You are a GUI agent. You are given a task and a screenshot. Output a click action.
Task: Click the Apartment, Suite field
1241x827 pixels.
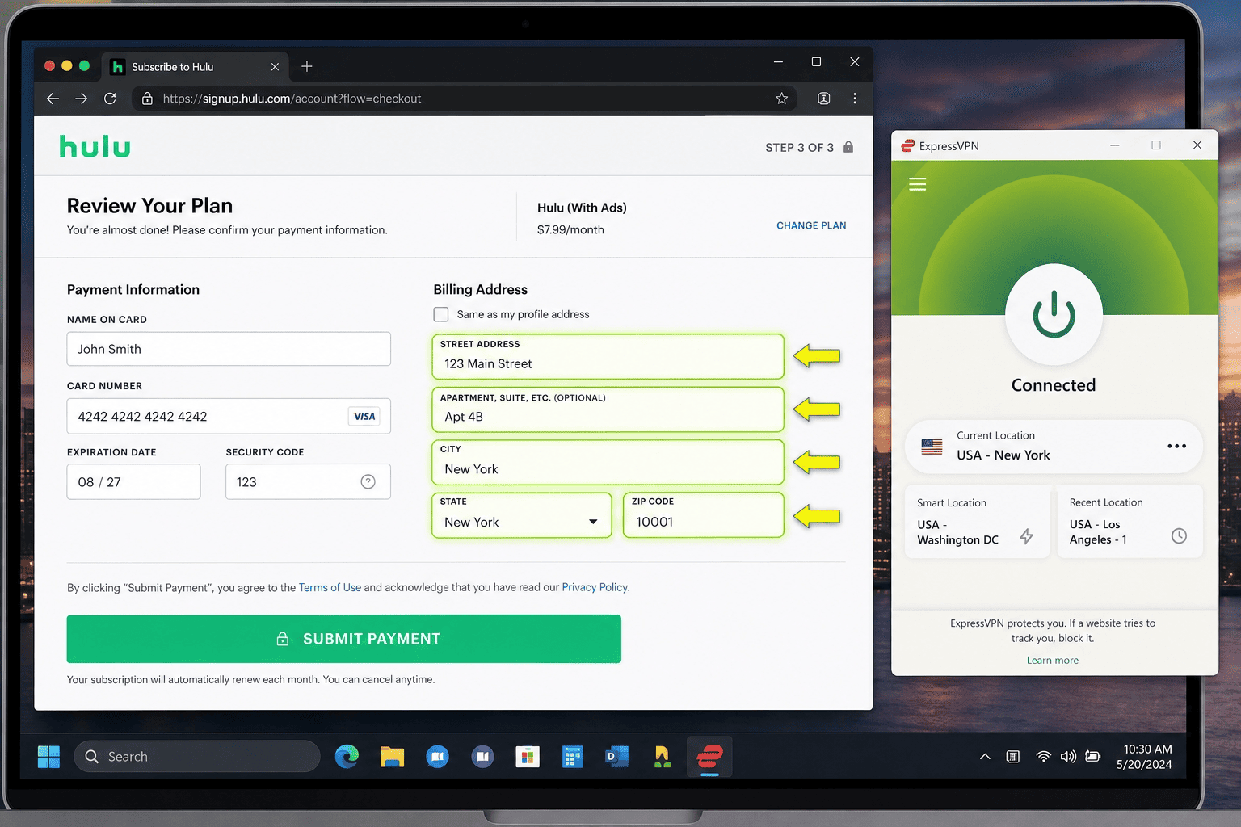coord(608,409)
